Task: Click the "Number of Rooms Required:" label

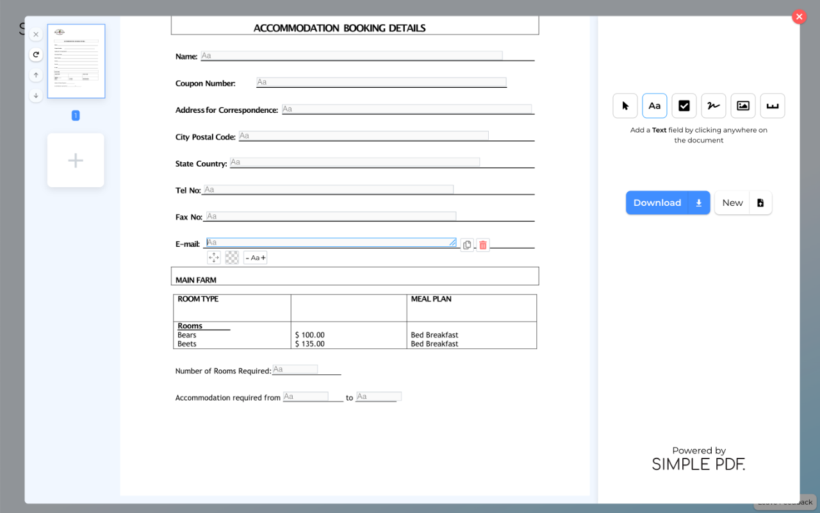Action: [224, 371]
